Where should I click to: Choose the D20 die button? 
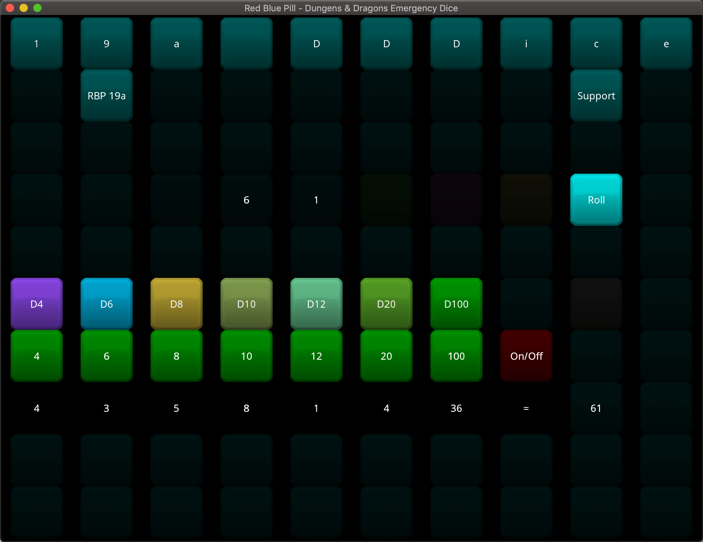(x=386, y=304)
